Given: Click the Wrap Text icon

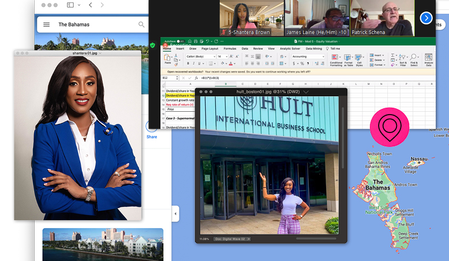Looking at the screenshot, I should tap(282, 56).
